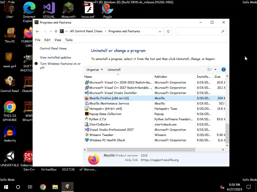
Task: Open This PC desktop icon
Action: [x=10, y=35]
